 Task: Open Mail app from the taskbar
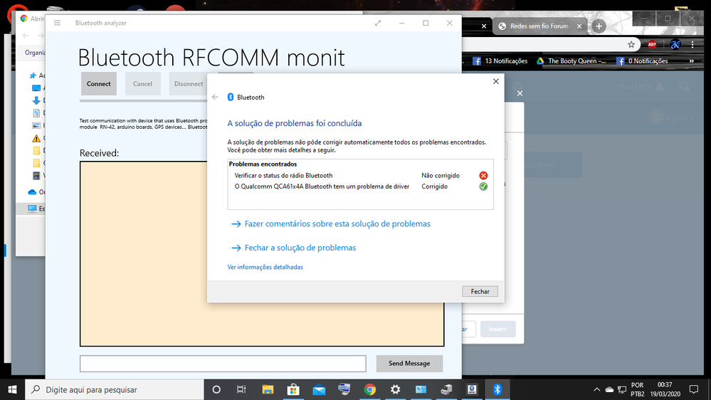tap(319, 389)
